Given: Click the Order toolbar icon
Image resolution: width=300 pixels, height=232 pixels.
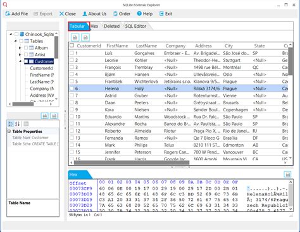Looking at the screenshot, I should point(115,14).
